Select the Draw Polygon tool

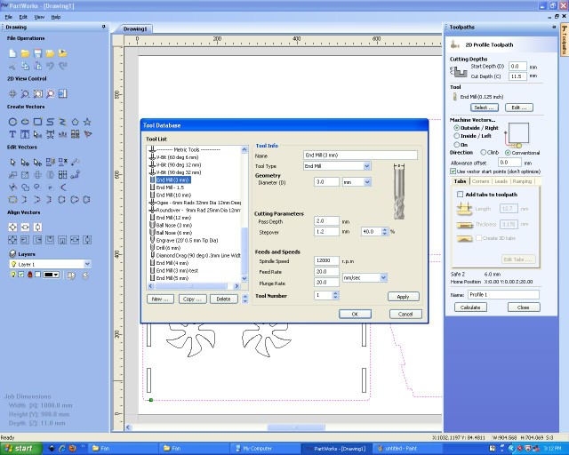coord(75,122)
